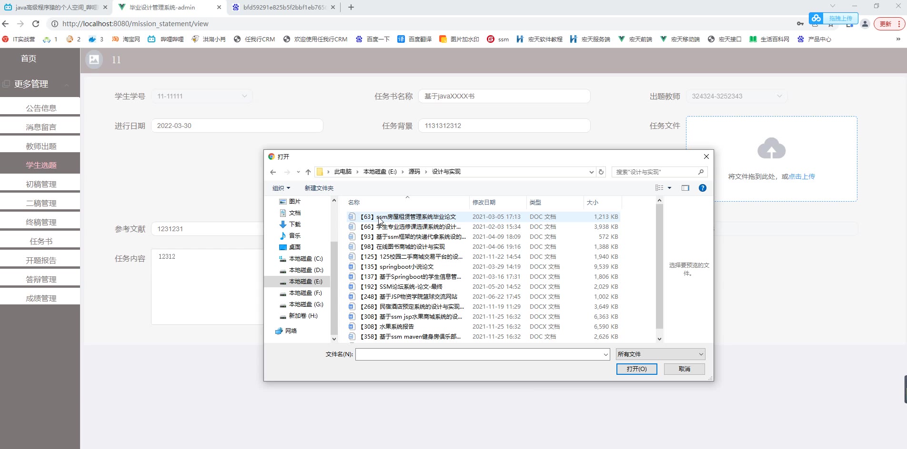Click the 点击上传 link

pos(802,176)
